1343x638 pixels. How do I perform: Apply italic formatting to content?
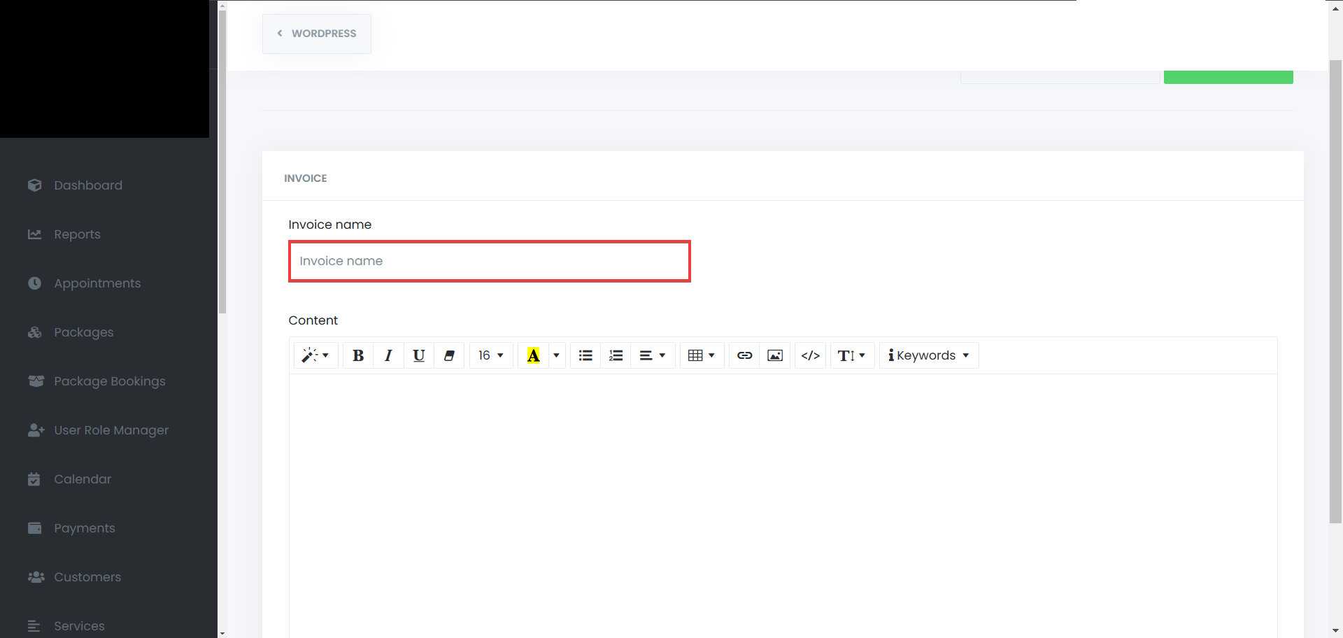coord(388,355)
